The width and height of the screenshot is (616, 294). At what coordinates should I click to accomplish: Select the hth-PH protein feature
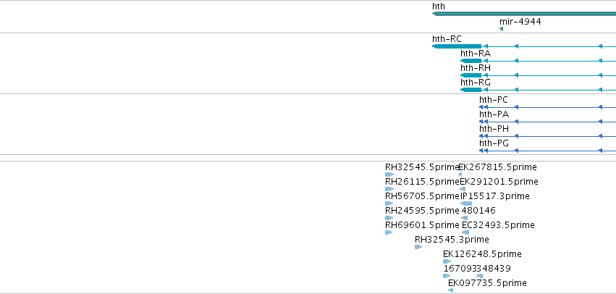548,136
